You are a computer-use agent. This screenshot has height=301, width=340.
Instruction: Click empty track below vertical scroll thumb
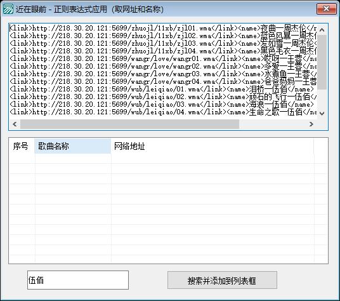322,98
